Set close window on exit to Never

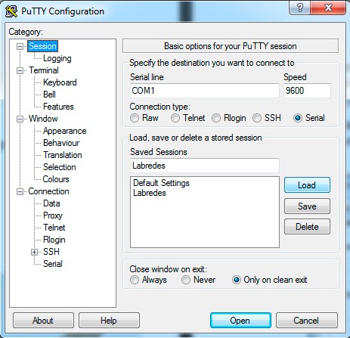coord(186,280)
